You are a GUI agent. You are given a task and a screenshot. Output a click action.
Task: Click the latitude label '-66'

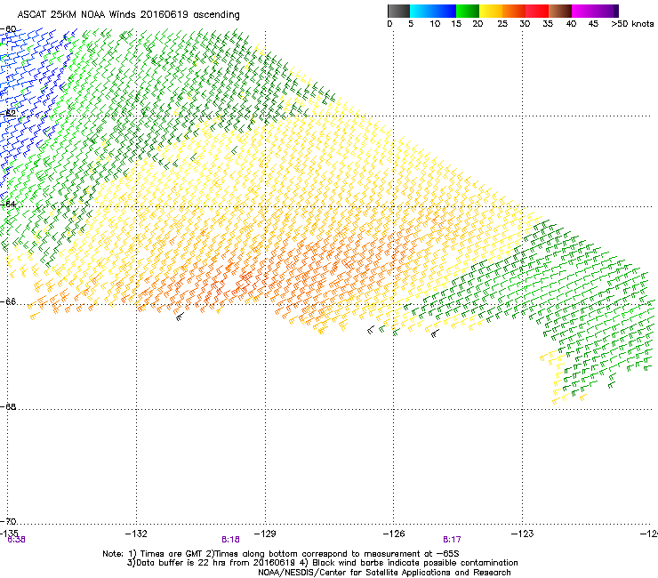tap(8, 301)
